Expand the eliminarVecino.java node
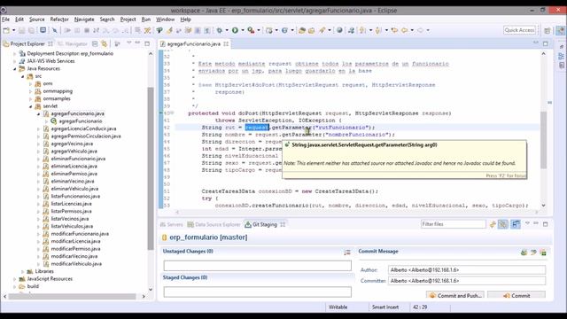567x319 pixels. 38,181
